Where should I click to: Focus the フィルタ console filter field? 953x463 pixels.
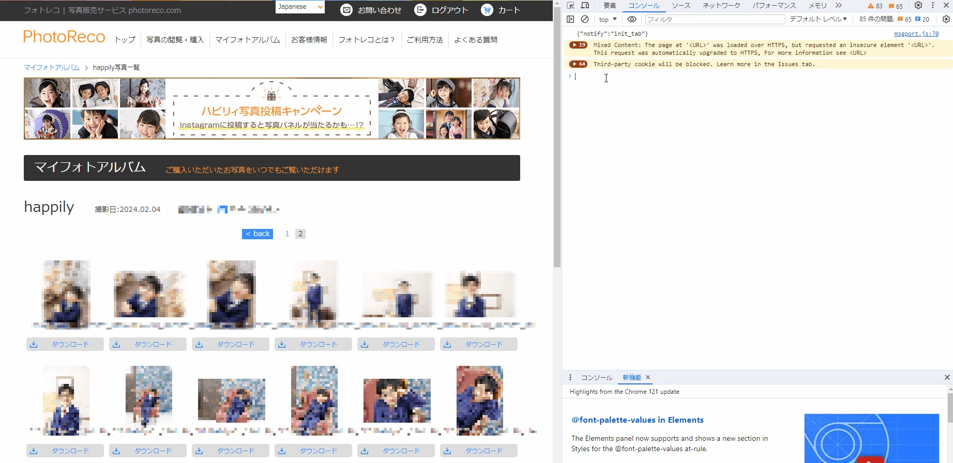click(x=715, y=19)
